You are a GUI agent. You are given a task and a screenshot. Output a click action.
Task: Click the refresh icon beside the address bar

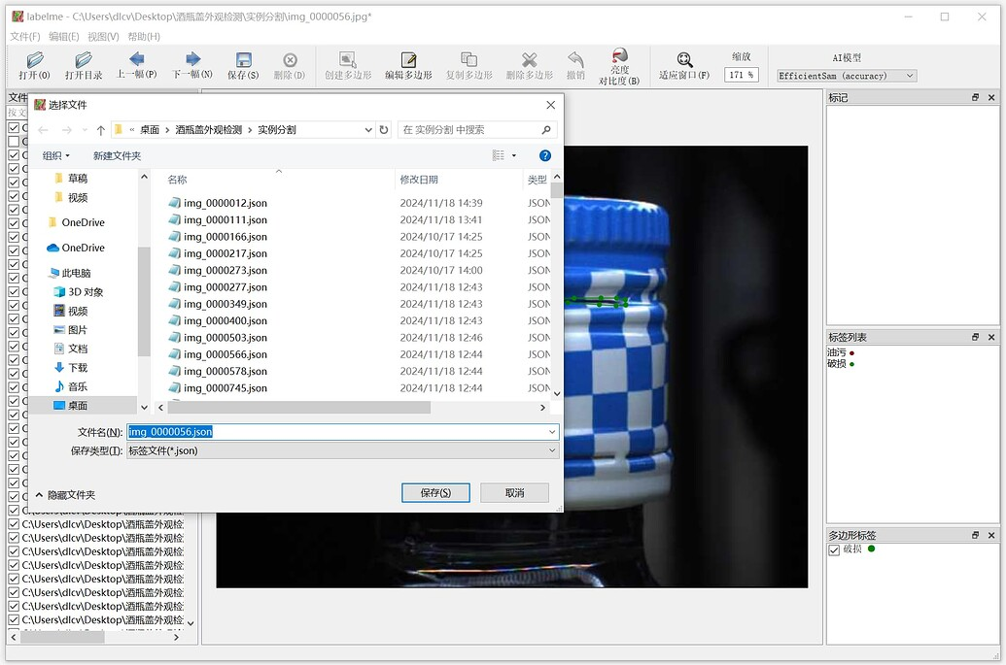click(384, 129)
